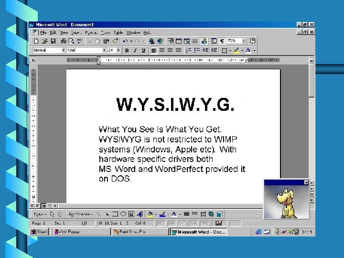The height and width of the screenshot is (258, 344).
Task: Decrease paragraph indent
Action: pos(205,51)
